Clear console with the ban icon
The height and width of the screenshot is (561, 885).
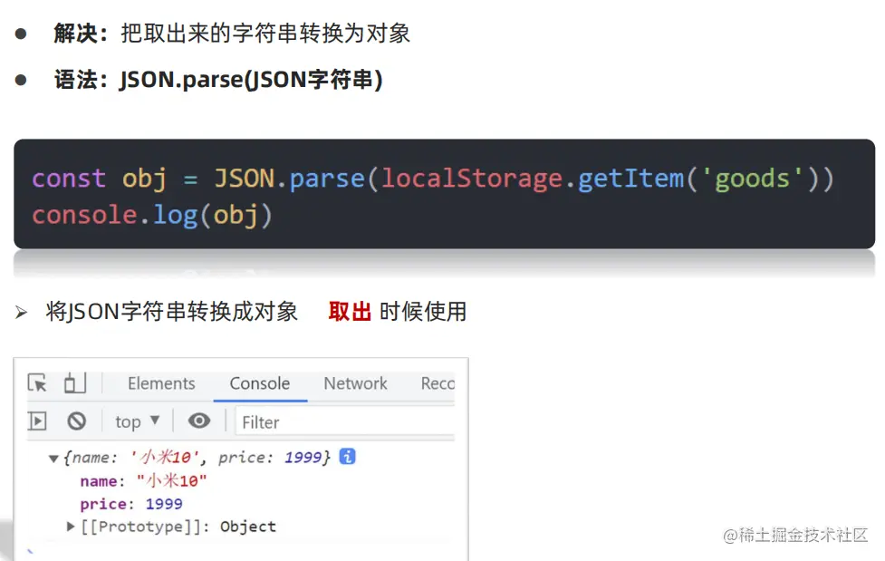76,421
